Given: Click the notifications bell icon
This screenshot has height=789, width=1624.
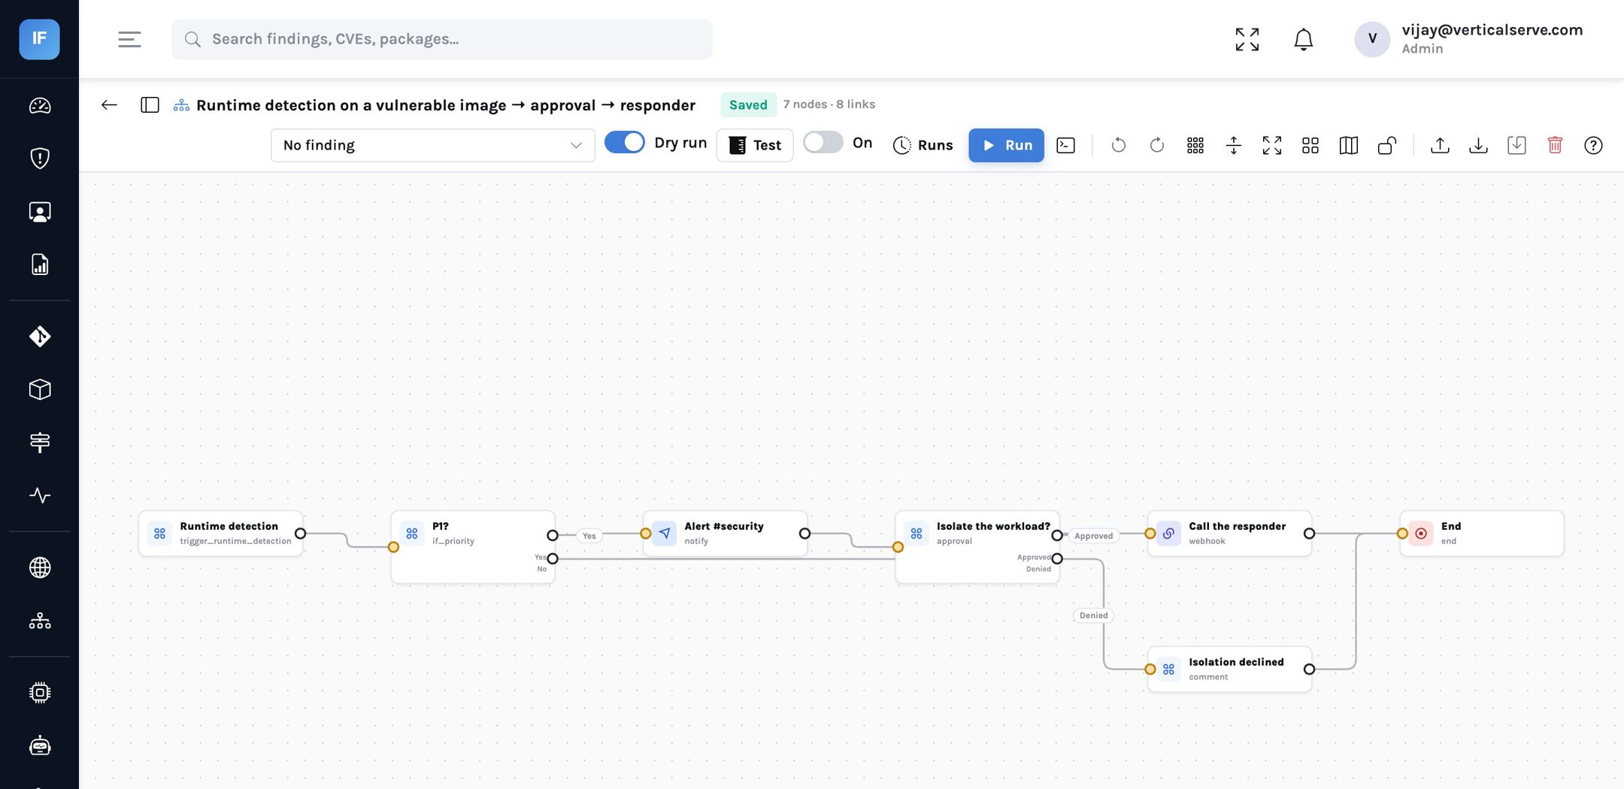Looking at the screenshot, I should pos(1303,39).
